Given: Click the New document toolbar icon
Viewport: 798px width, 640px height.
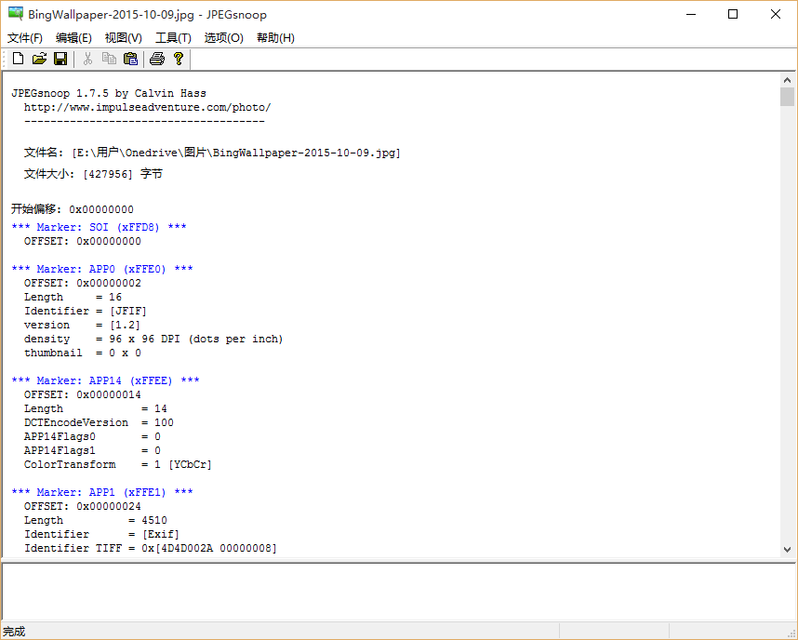Looking at the screenshot, I should [18, 59].
